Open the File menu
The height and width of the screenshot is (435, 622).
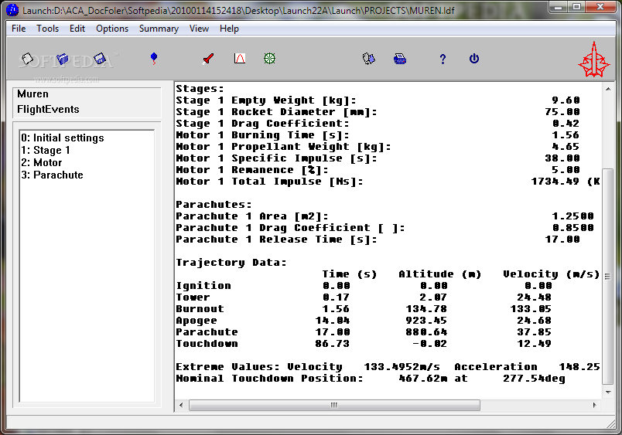point(19,29)
